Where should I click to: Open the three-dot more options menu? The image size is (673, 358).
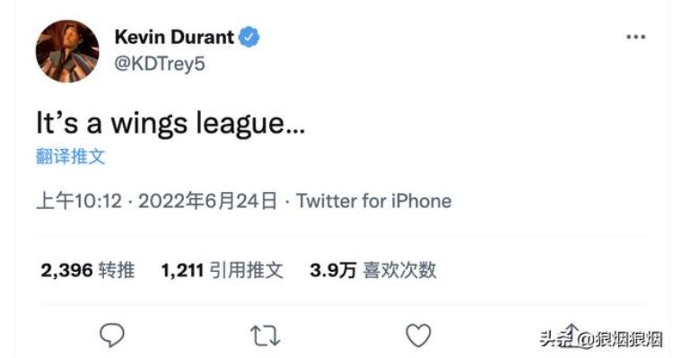(635, 37)
